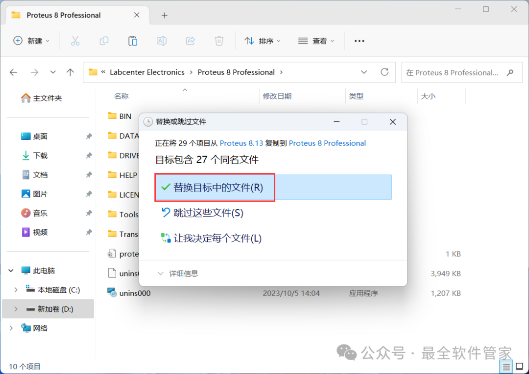Open the 排序 sort dropdown
This screenshot has width=529, height=374.
(x=263, y=41)
